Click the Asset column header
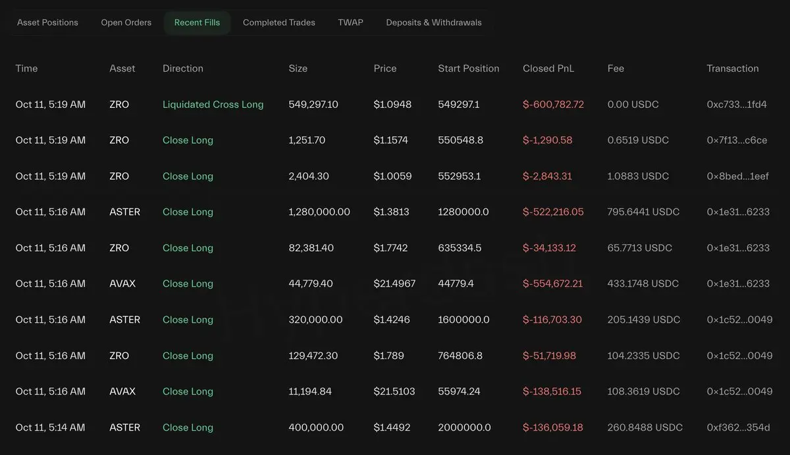Screen dimensions: 790x455 point(122,68)
